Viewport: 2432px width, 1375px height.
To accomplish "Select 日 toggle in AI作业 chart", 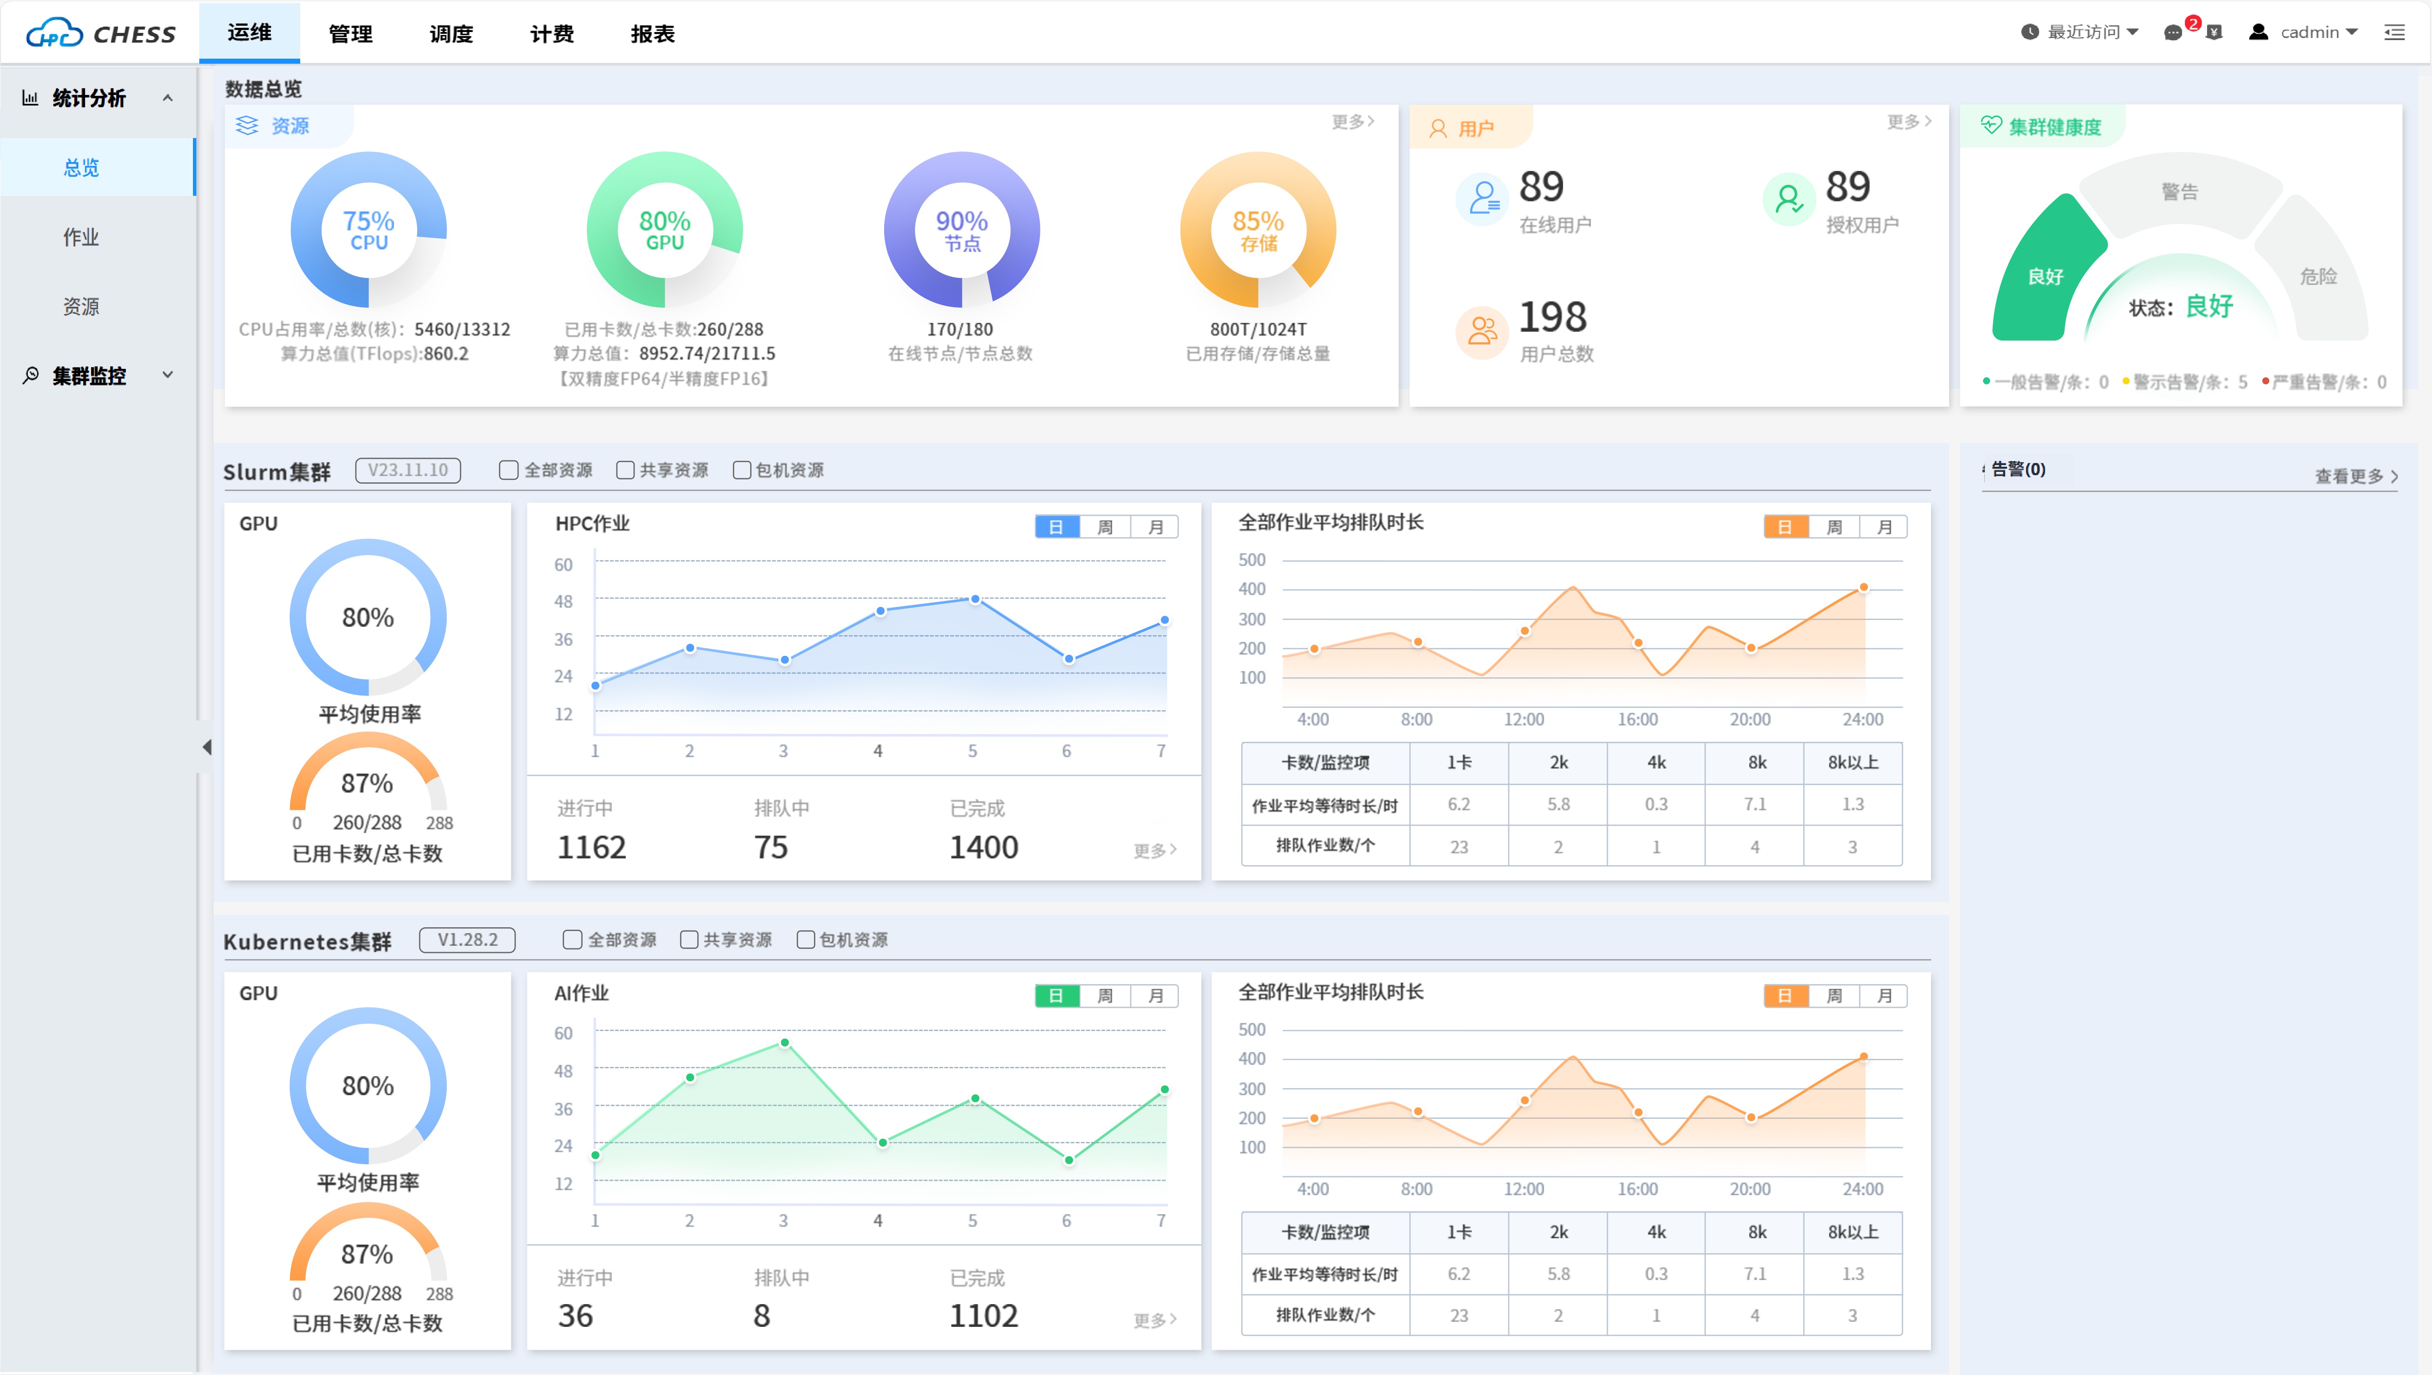I will [1057, 996].
